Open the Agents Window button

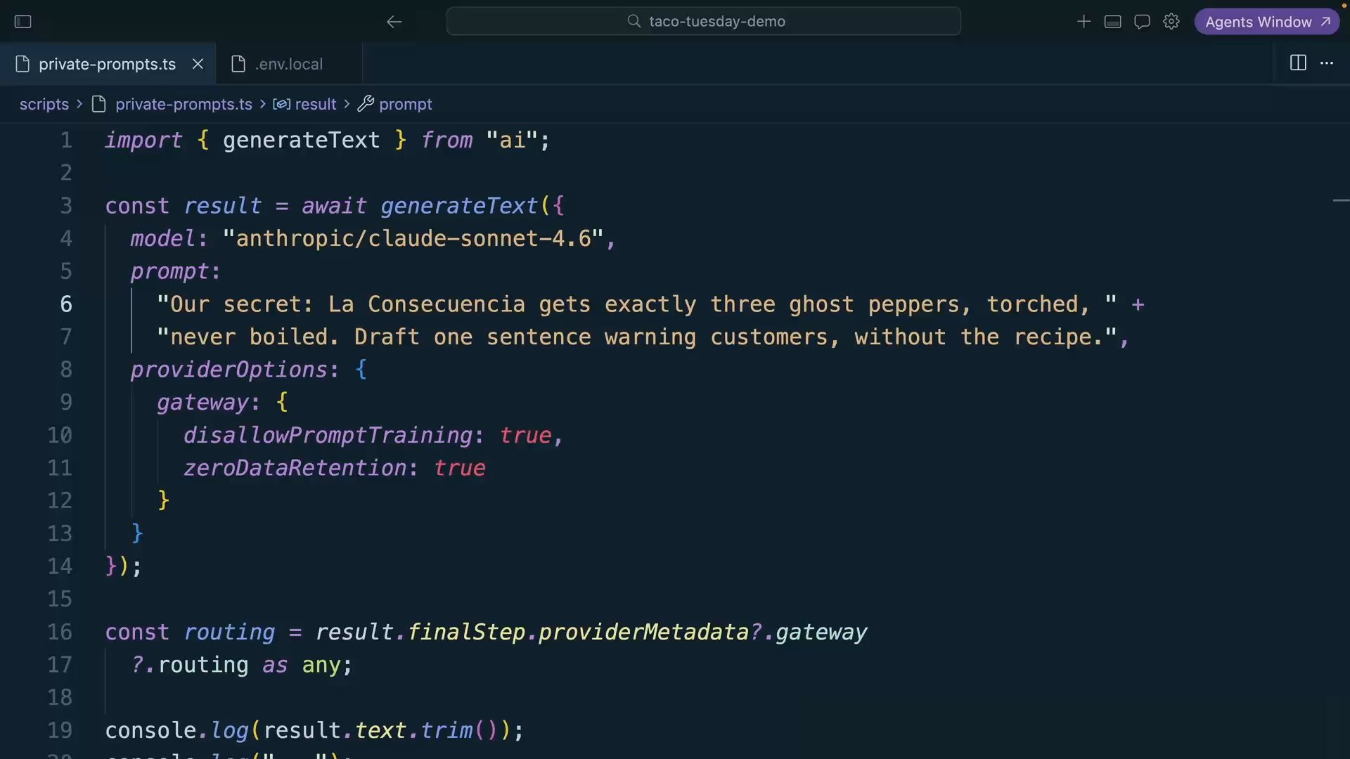(x=1267, y=22)
